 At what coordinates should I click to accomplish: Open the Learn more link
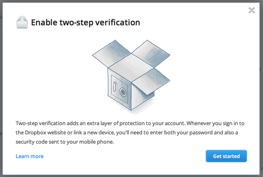pyautogui.click(x=29, y=156)
